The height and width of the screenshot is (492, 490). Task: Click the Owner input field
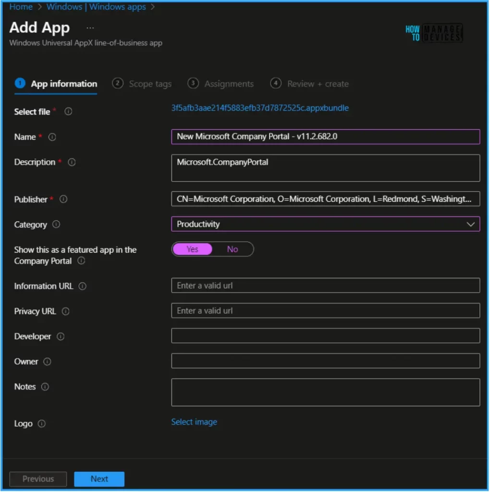coord(325,360)
